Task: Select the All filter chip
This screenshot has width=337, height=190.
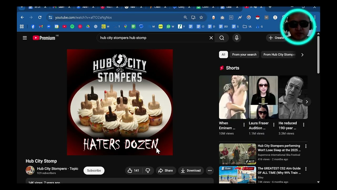Action: (223, 55)
